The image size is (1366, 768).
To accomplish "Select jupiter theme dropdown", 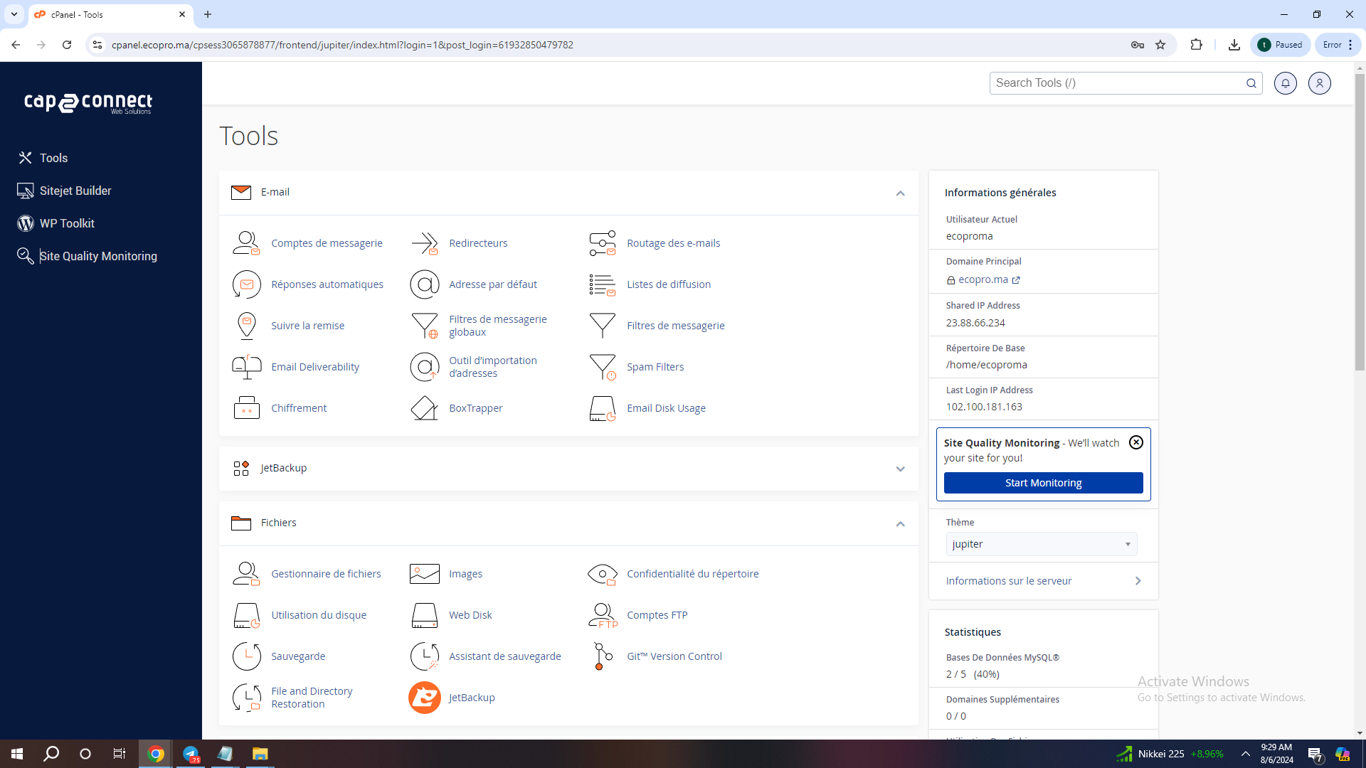I will point(1042,544).
